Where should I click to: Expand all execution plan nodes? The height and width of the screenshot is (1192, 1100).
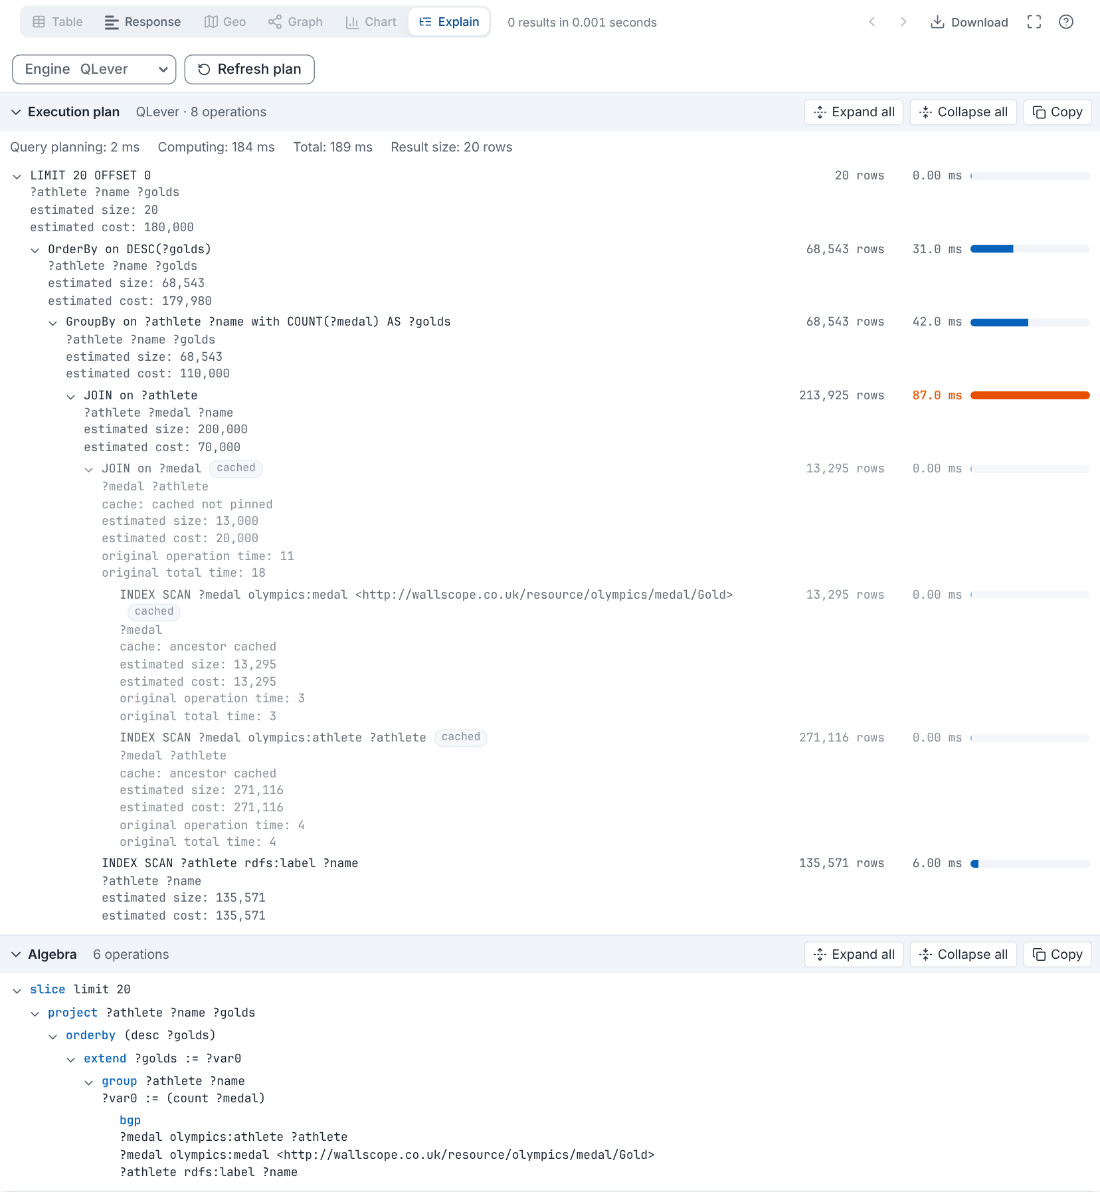click(x=854, y=112)
